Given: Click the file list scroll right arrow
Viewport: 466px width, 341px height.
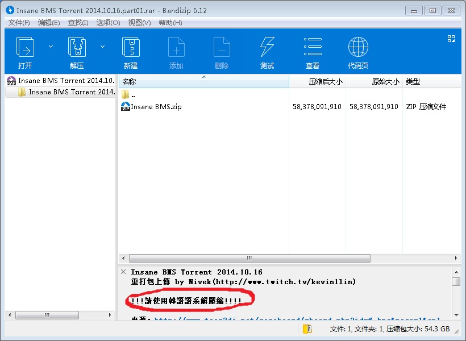Looking at the screenshot, I should [x=456, y=258].
